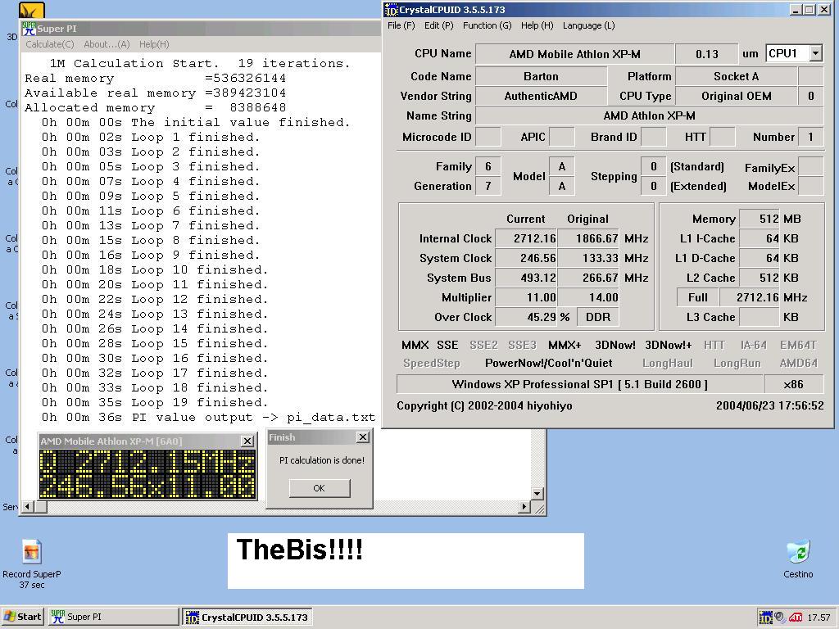
Task: Close the AMD Mobile Athlon XP-M clock window
Action: (x=247, y=441)
